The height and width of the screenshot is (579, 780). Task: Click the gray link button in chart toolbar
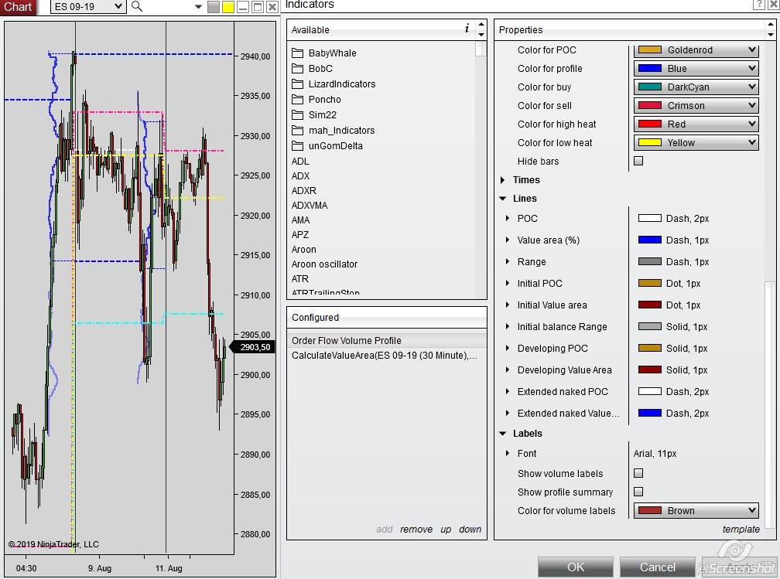(x=214, y=7)
